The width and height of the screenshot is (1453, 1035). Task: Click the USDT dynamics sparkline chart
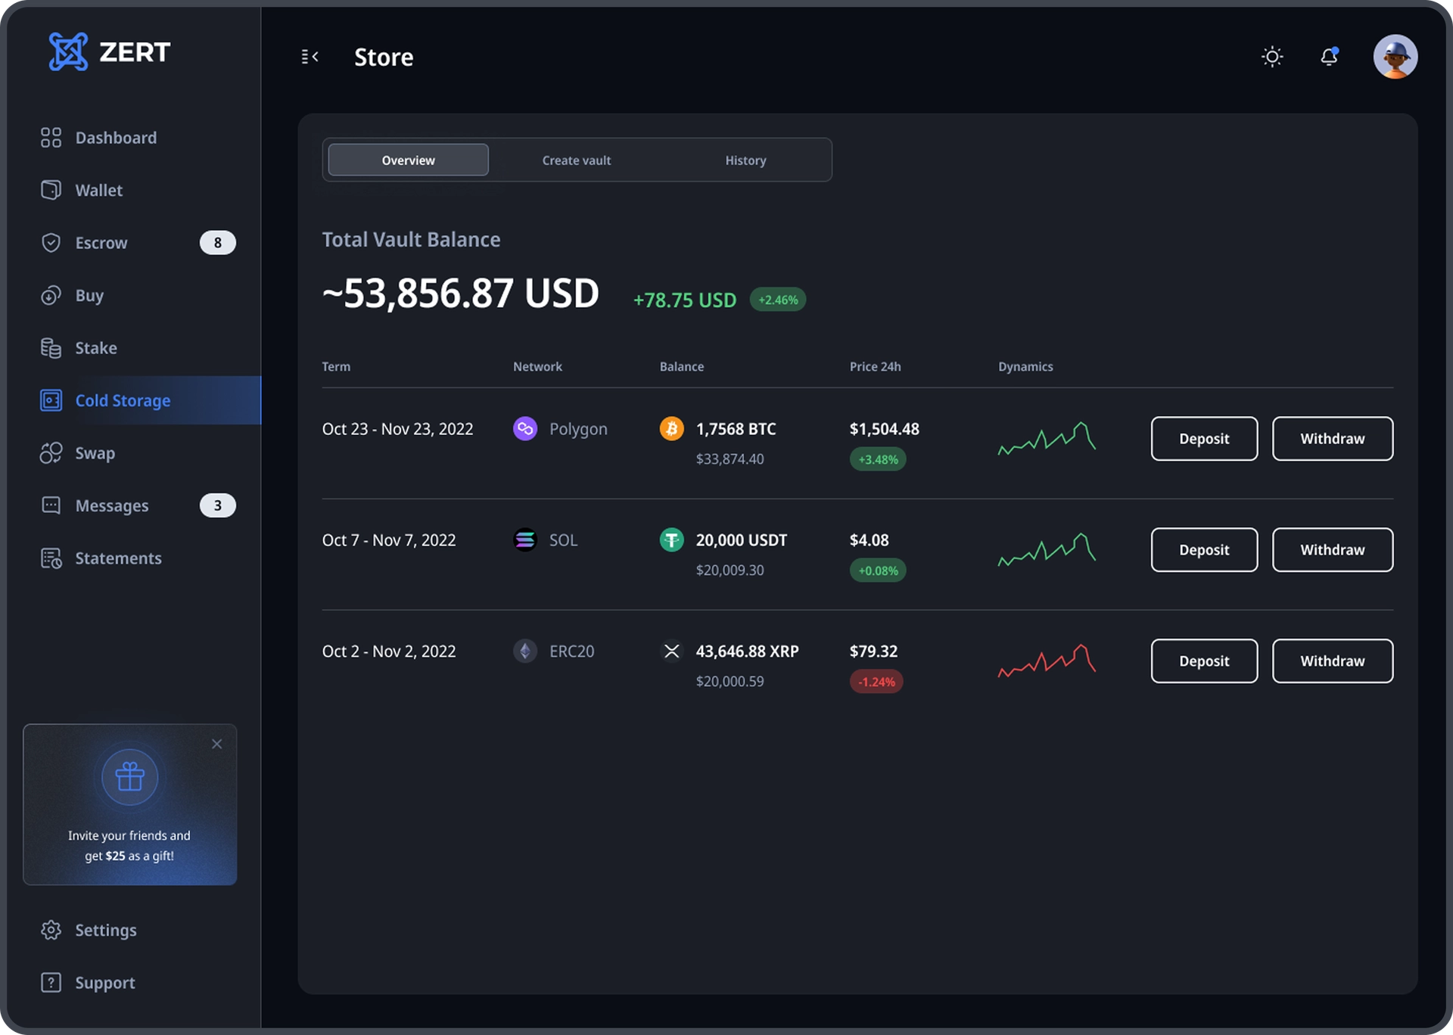click(x=1047, y=549)
